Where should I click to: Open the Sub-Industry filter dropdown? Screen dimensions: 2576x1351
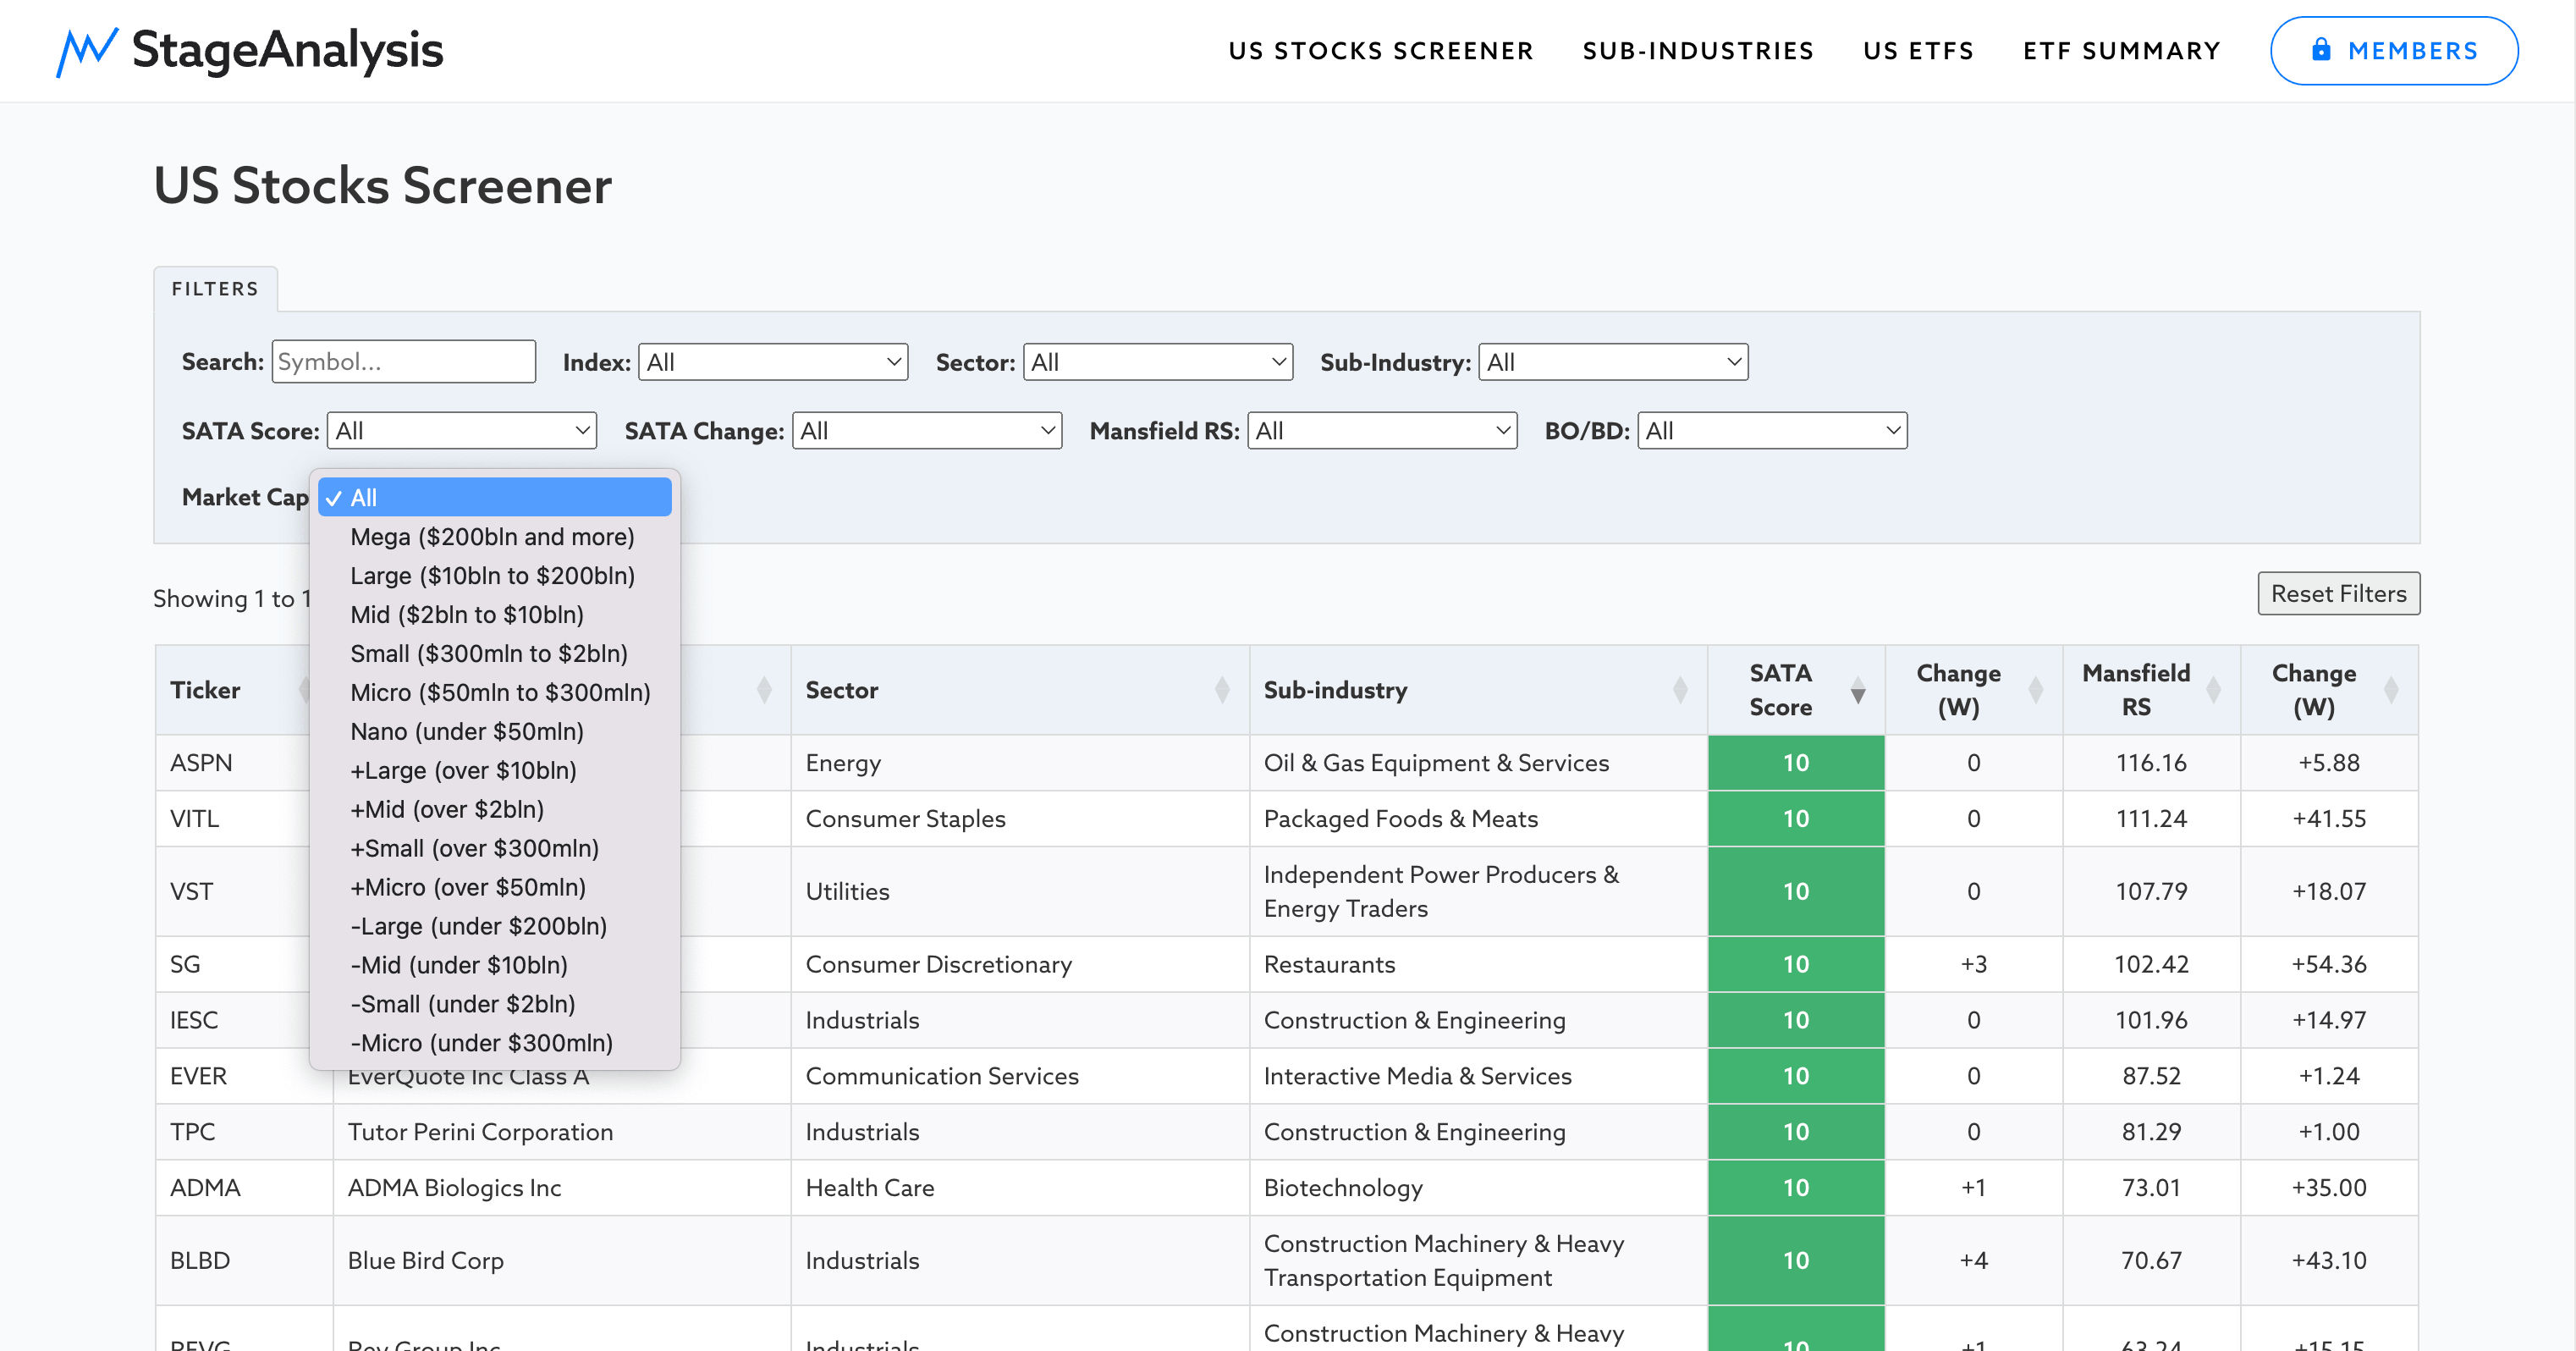tap(1613, 362)
